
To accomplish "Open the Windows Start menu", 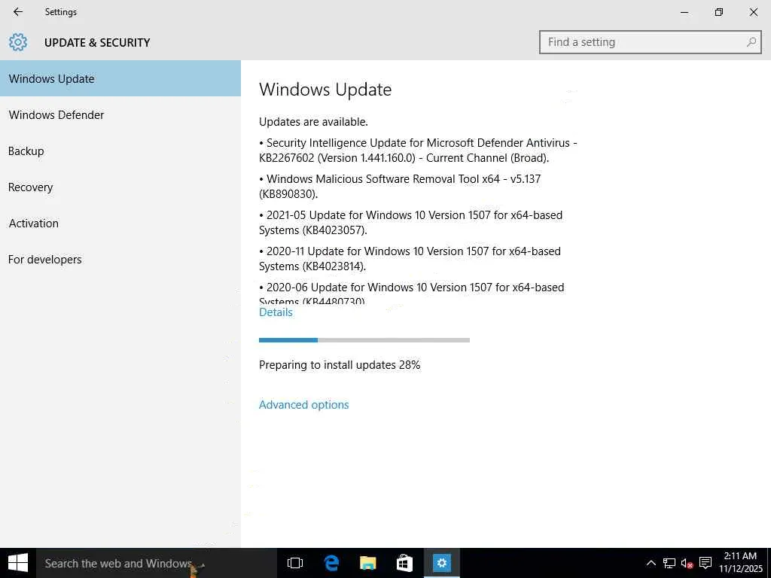I will coord(18,563).
